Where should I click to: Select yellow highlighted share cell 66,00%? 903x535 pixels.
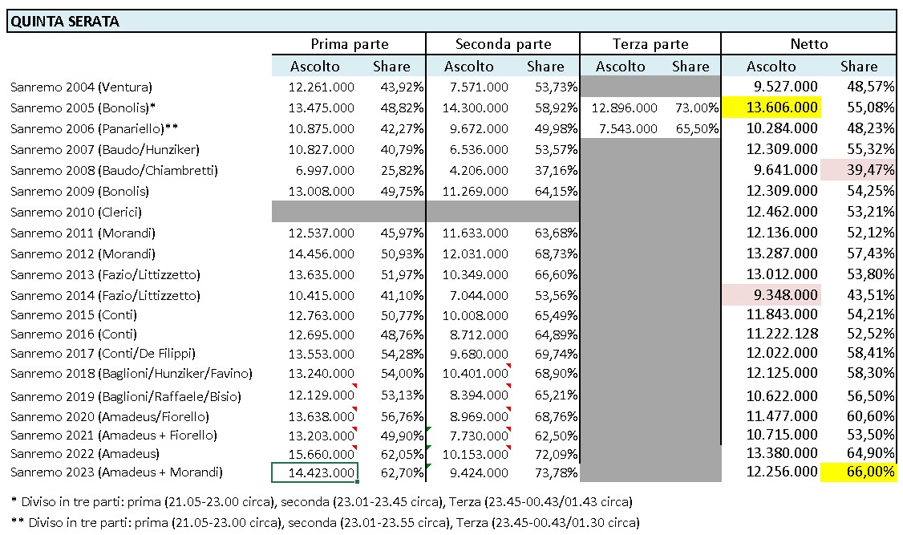[859, 472]
